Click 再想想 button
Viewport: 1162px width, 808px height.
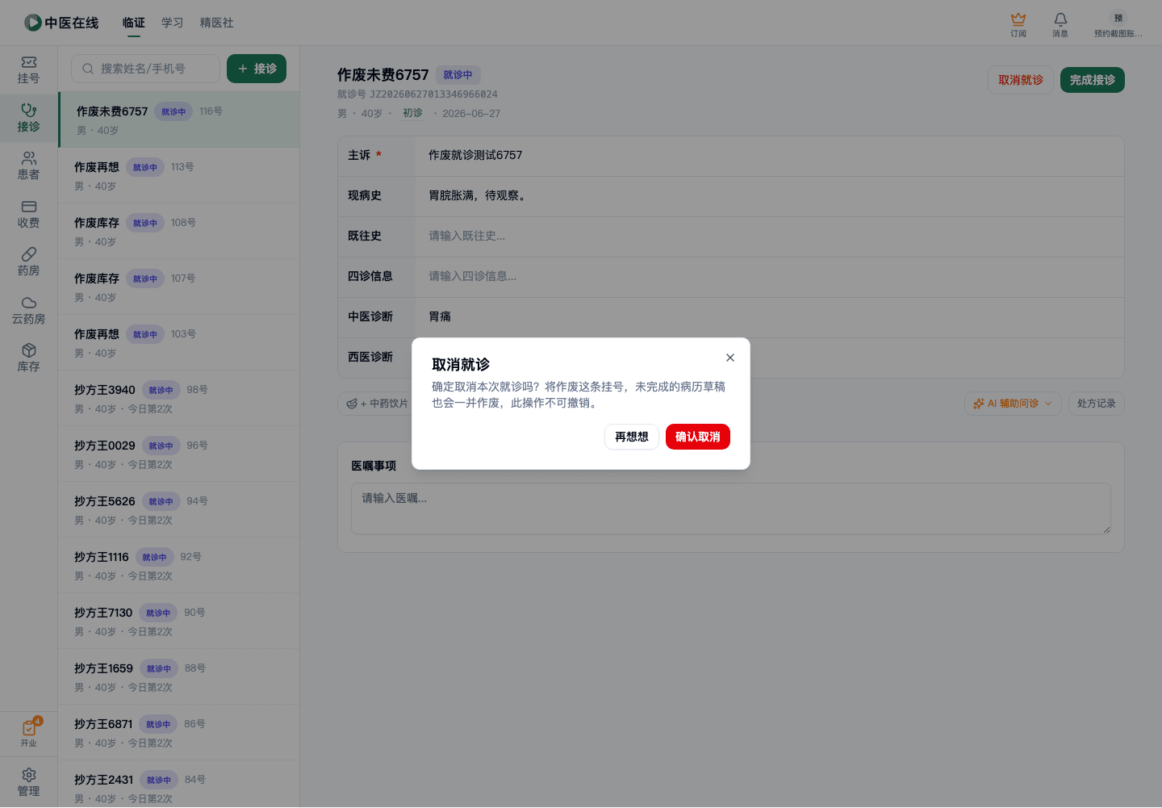pyautogui.click(x=632, y=437)
